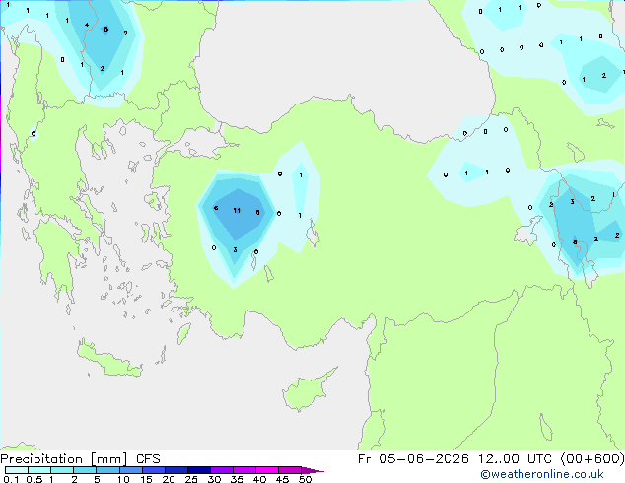625x483 pixels.
Task: Select the "40" legend scale label
Action: click(x=259, y=479)
